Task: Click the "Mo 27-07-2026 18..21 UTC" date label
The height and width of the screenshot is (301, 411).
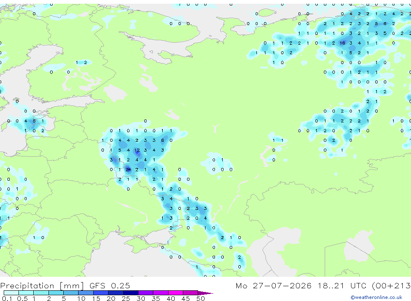Action: pos(301,285)
